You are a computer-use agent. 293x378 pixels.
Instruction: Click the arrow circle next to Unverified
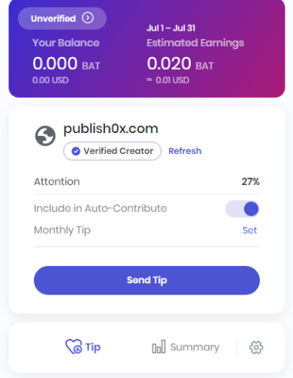tap(88, 18)
